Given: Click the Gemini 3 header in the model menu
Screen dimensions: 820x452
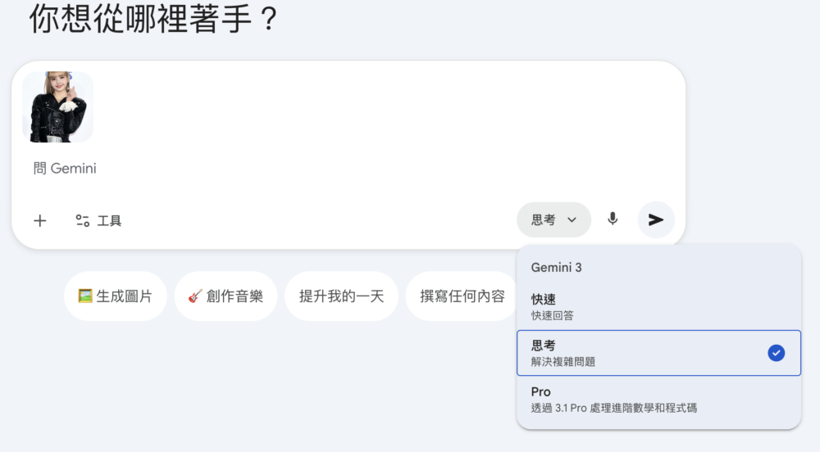Looking at the screenshot, I should [556, 268].
